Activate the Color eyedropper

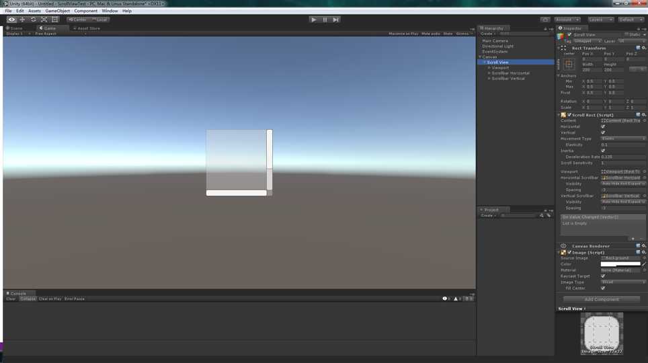644,264
